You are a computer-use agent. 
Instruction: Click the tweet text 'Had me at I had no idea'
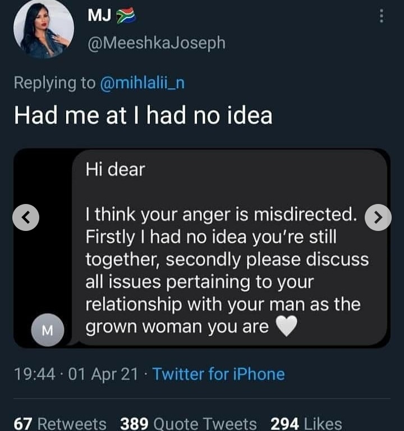(x=143, y=115)
